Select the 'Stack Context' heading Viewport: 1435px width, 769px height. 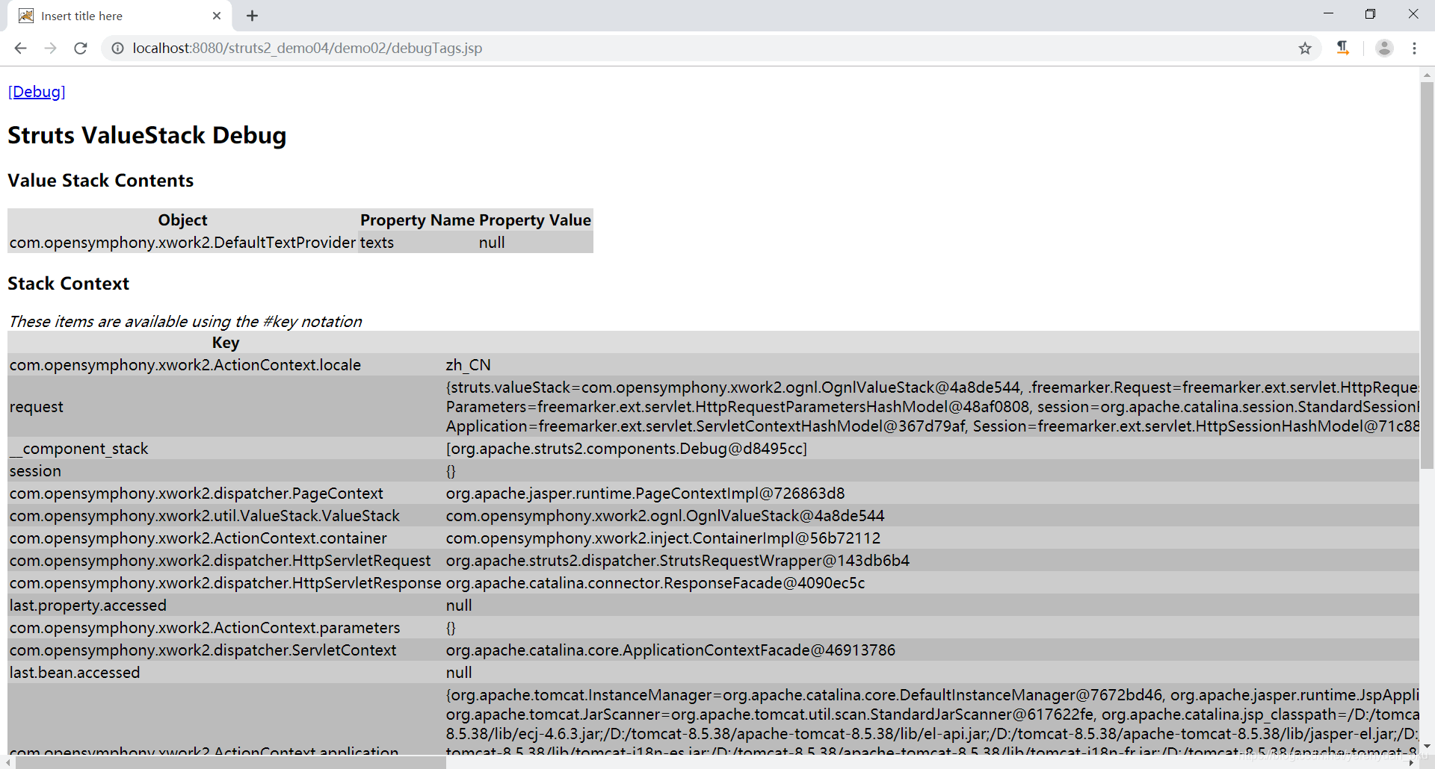coord(69,284)
